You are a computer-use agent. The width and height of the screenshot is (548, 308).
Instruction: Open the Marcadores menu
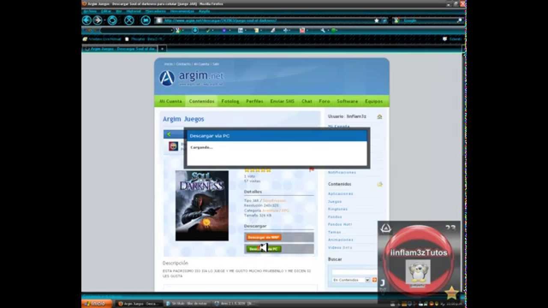[155, 11]
